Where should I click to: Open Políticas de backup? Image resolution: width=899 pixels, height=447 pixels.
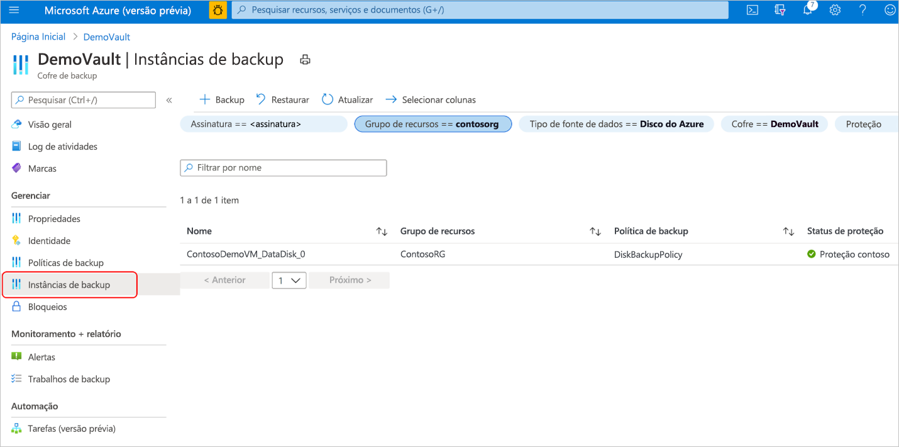click(65, 263)
